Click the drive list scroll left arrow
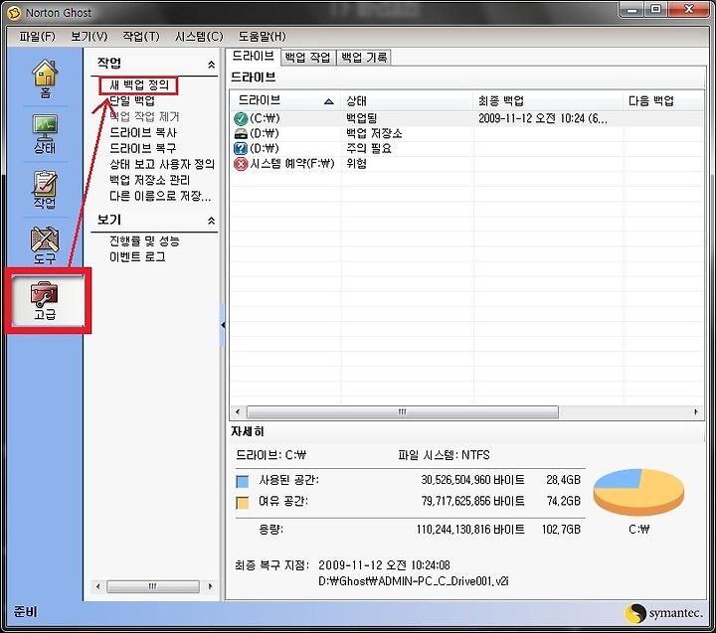 [x=238, y=412]
